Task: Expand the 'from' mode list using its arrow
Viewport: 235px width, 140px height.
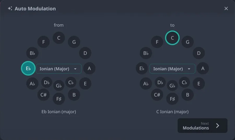Action: coord(75,69)
